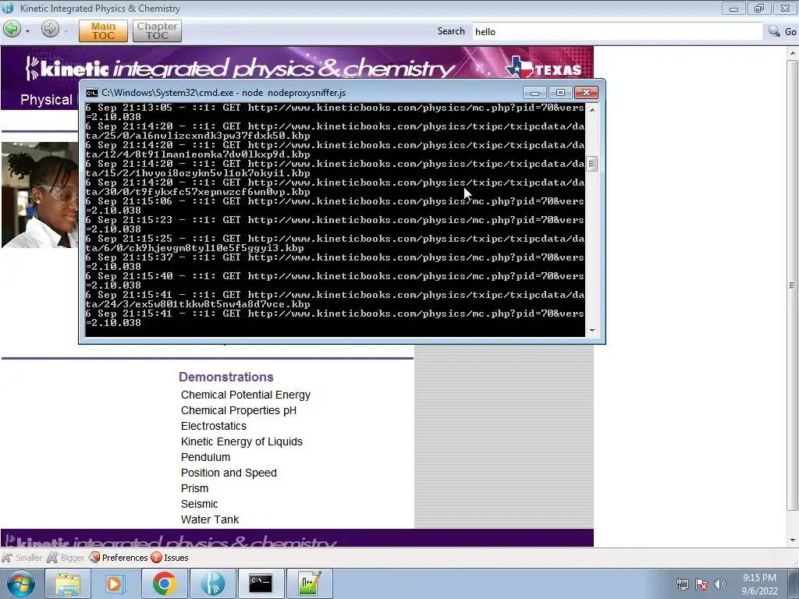Minimize the Kinetic Integrated Physics & Chemistry window
Screen dimensions: 799x599
(x=733, y=8)
